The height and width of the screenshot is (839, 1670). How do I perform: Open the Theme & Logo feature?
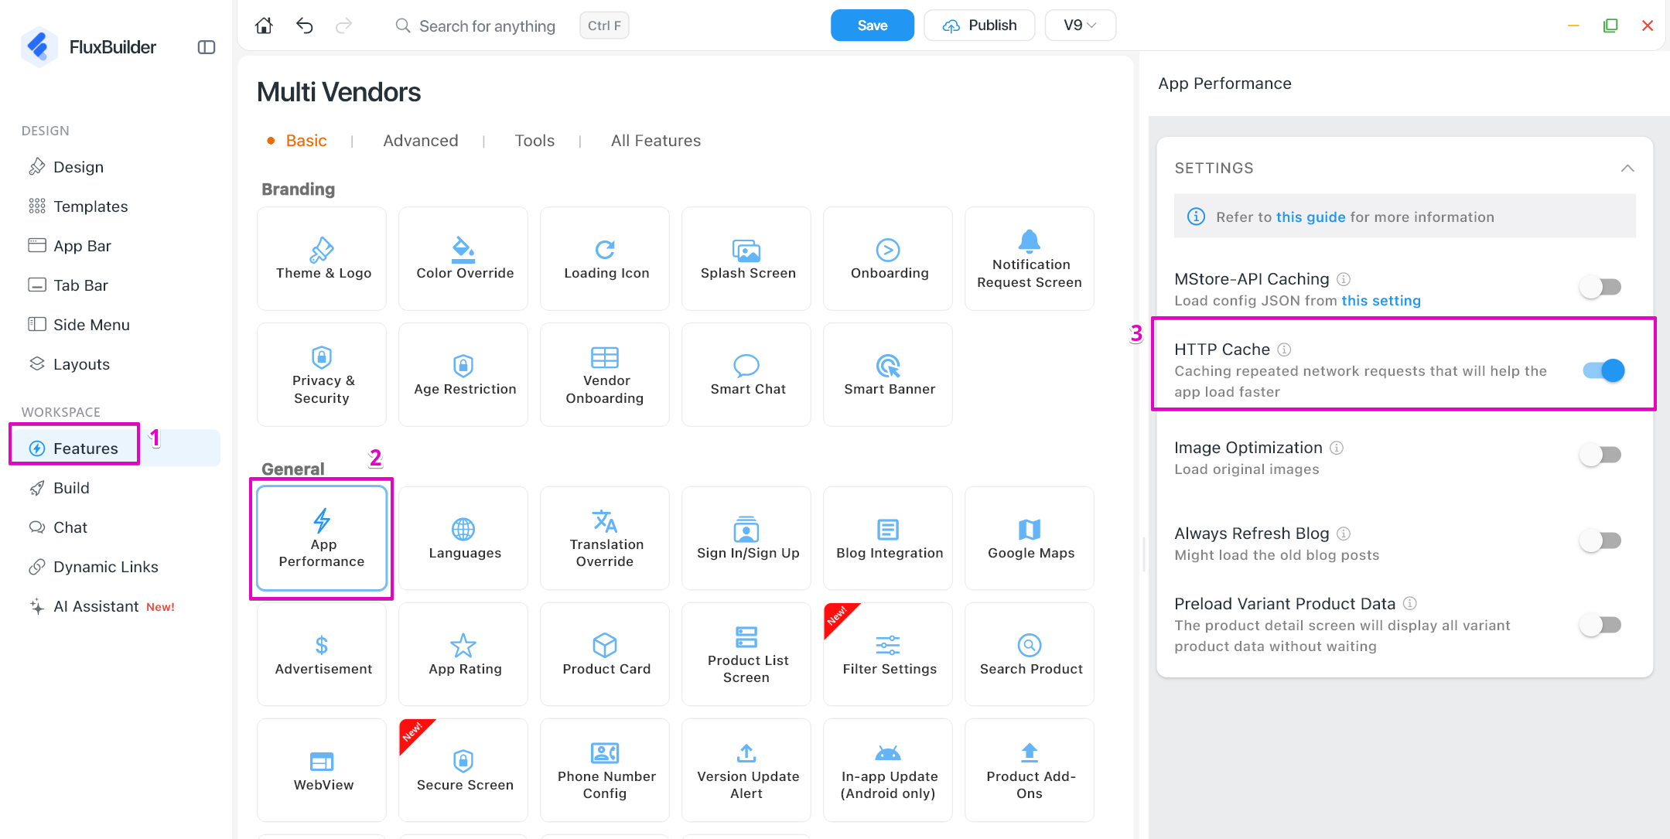click(322, 259)
